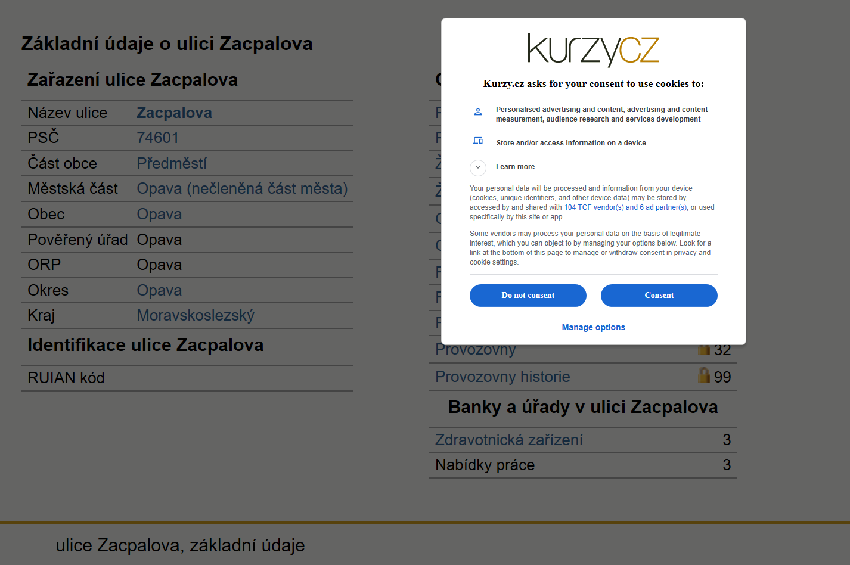Open Manage options link
850x565 pixels.
tap(594, 327)
